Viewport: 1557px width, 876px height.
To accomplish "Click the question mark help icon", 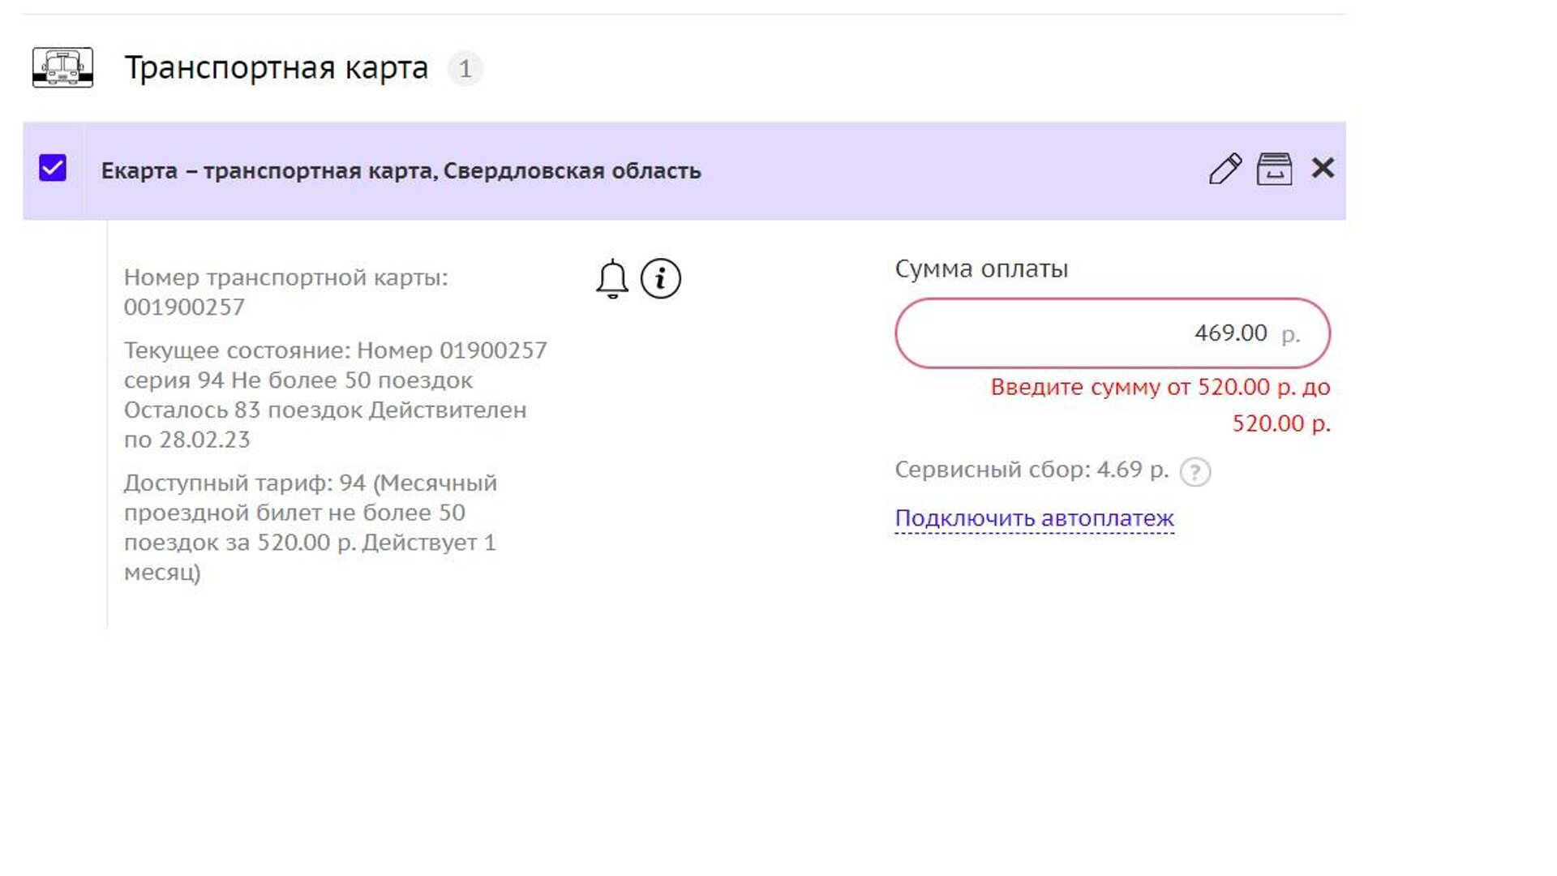I will tap(1195, 471).
